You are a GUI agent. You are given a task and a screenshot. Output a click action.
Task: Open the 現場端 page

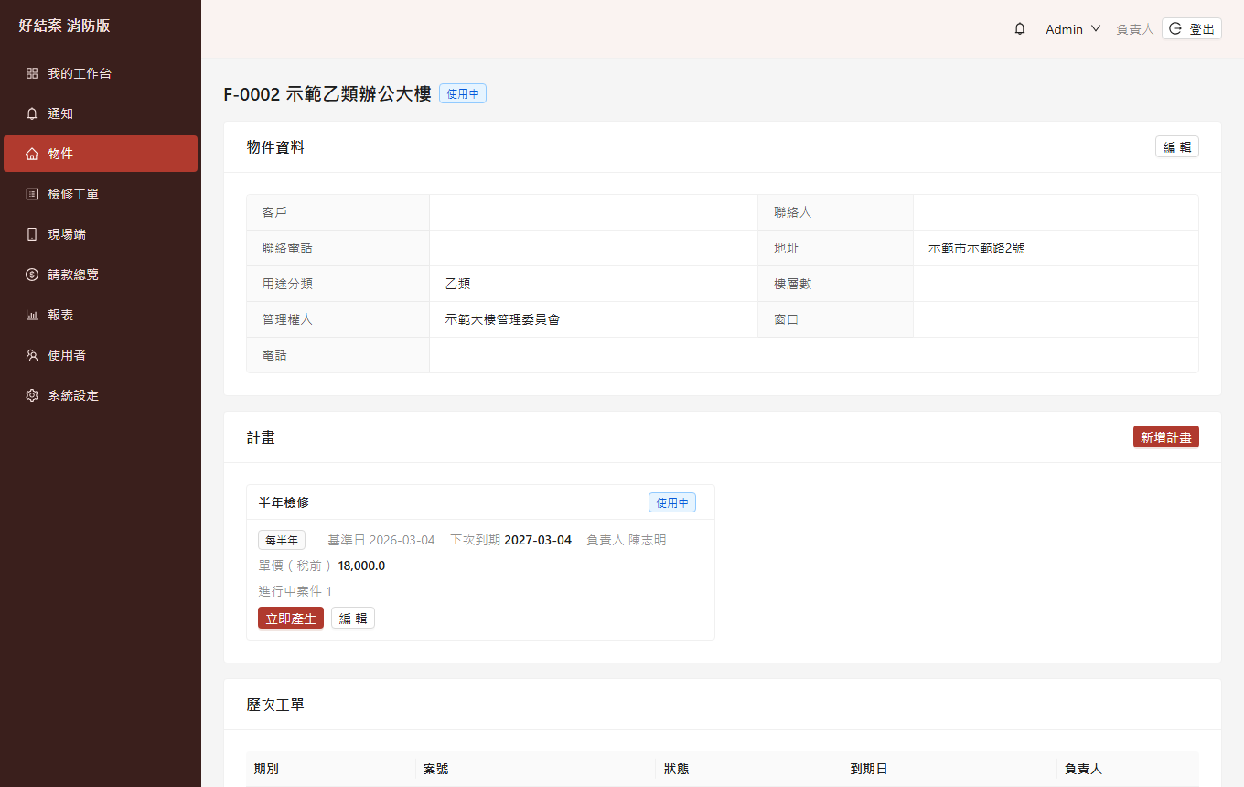[x=101, y=234]
